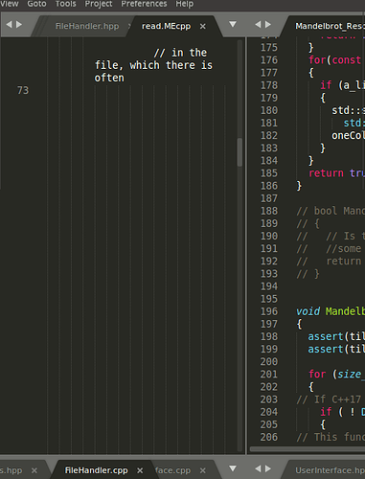Viewport: 365px width, 479px height.
Task: Go to previous tab in top-left pane
Action: (x=9, y=24)
